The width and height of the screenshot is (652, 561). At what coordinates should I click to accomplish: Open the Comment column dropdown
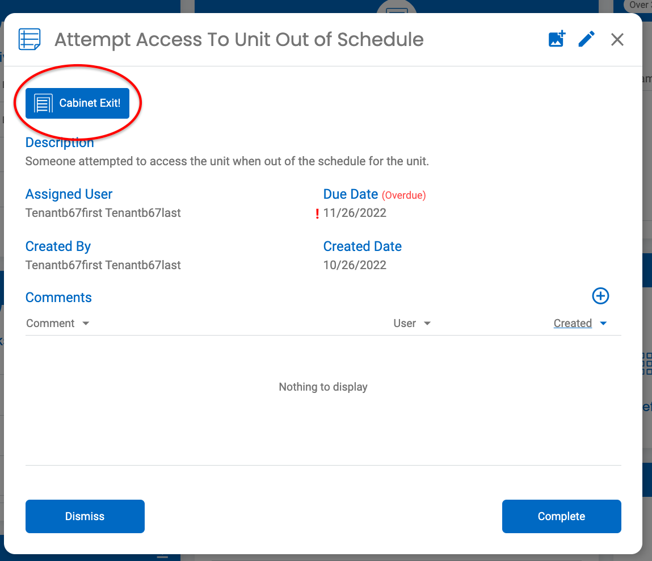(x=86, y=323)
